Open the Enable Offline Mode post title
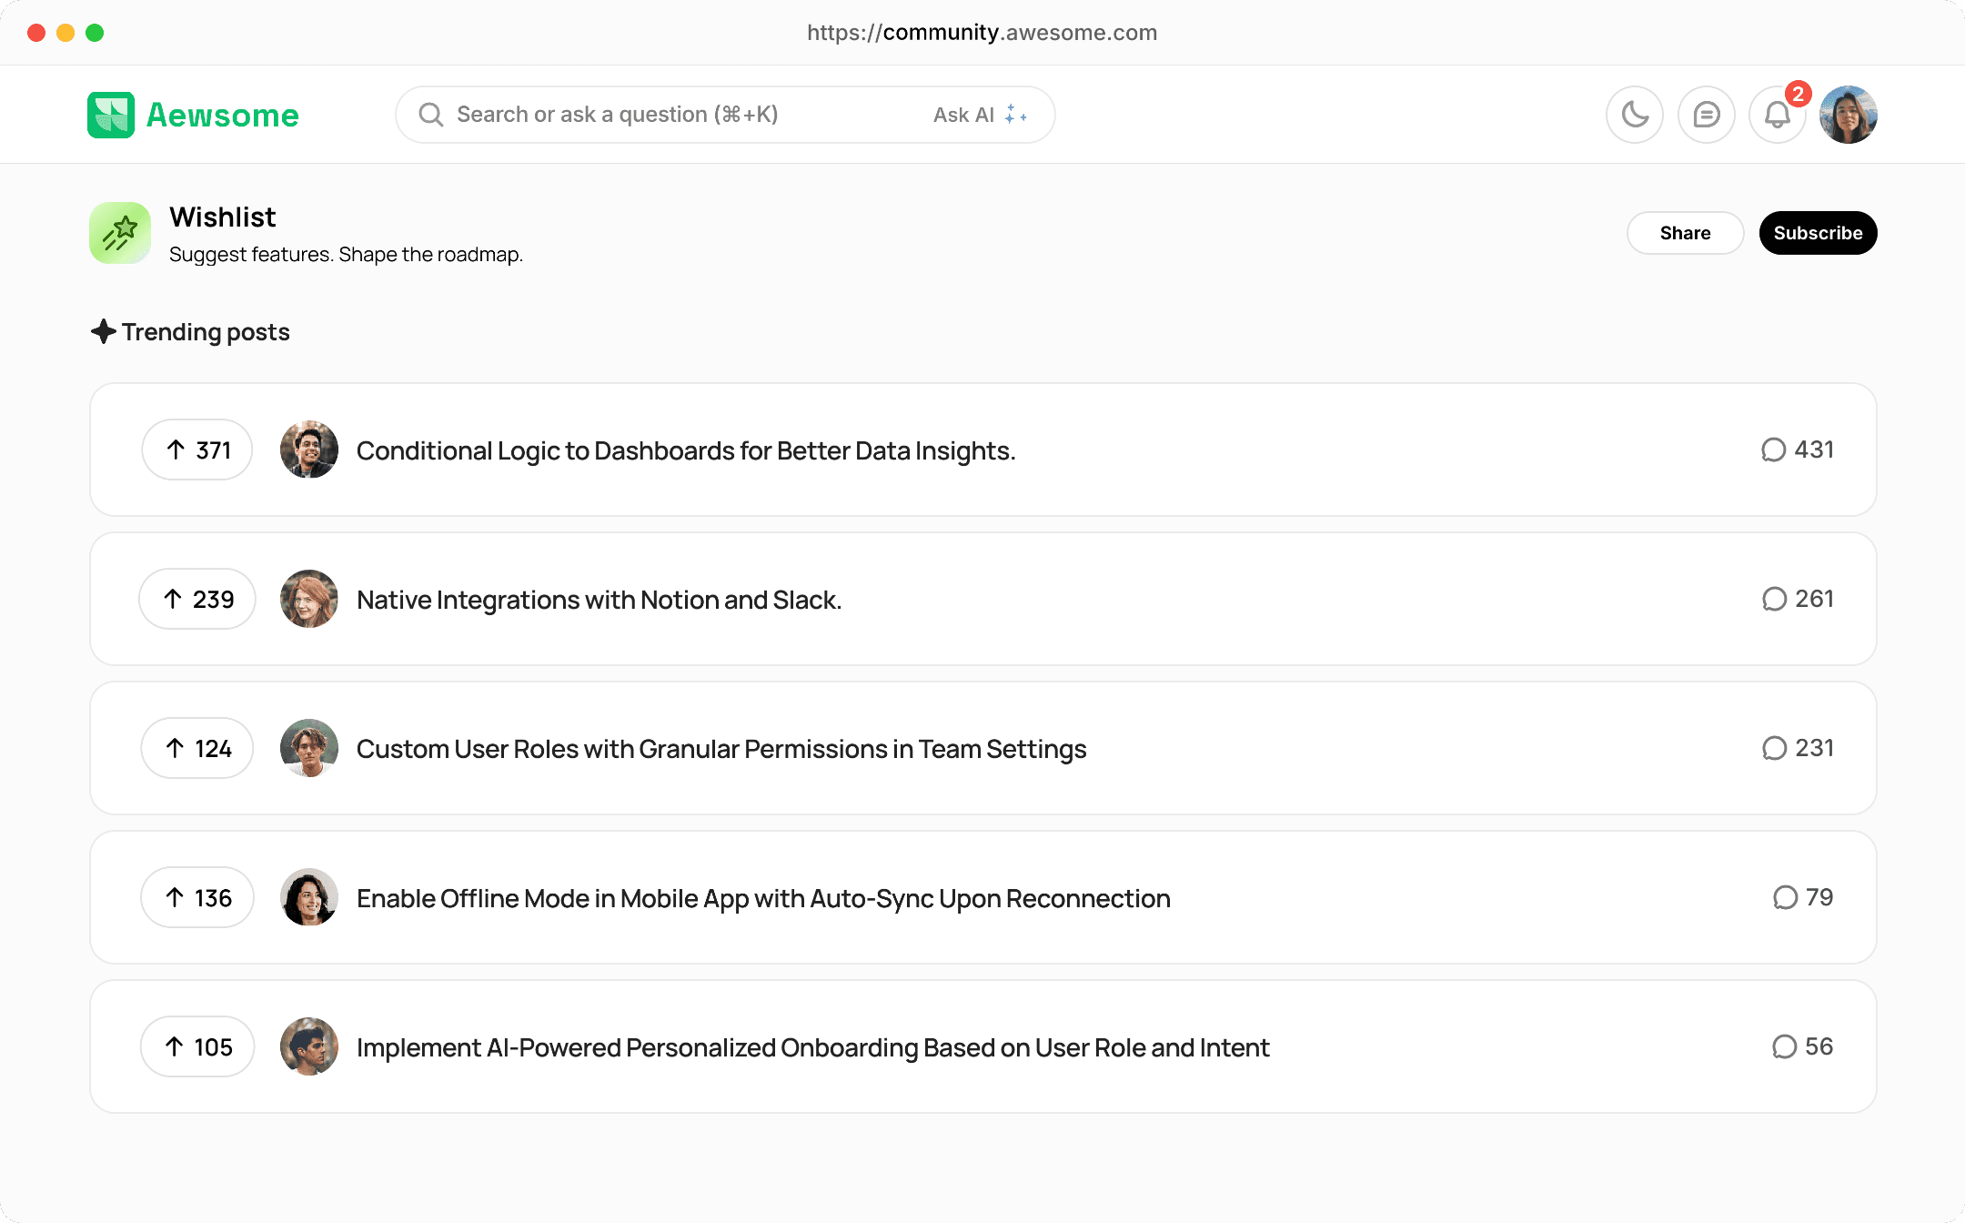The image size is (1965, 1223). (x=763, y=898)
